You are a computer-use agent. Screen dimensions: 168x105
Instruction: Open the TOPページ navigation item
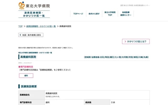click(x=78, y=14)
